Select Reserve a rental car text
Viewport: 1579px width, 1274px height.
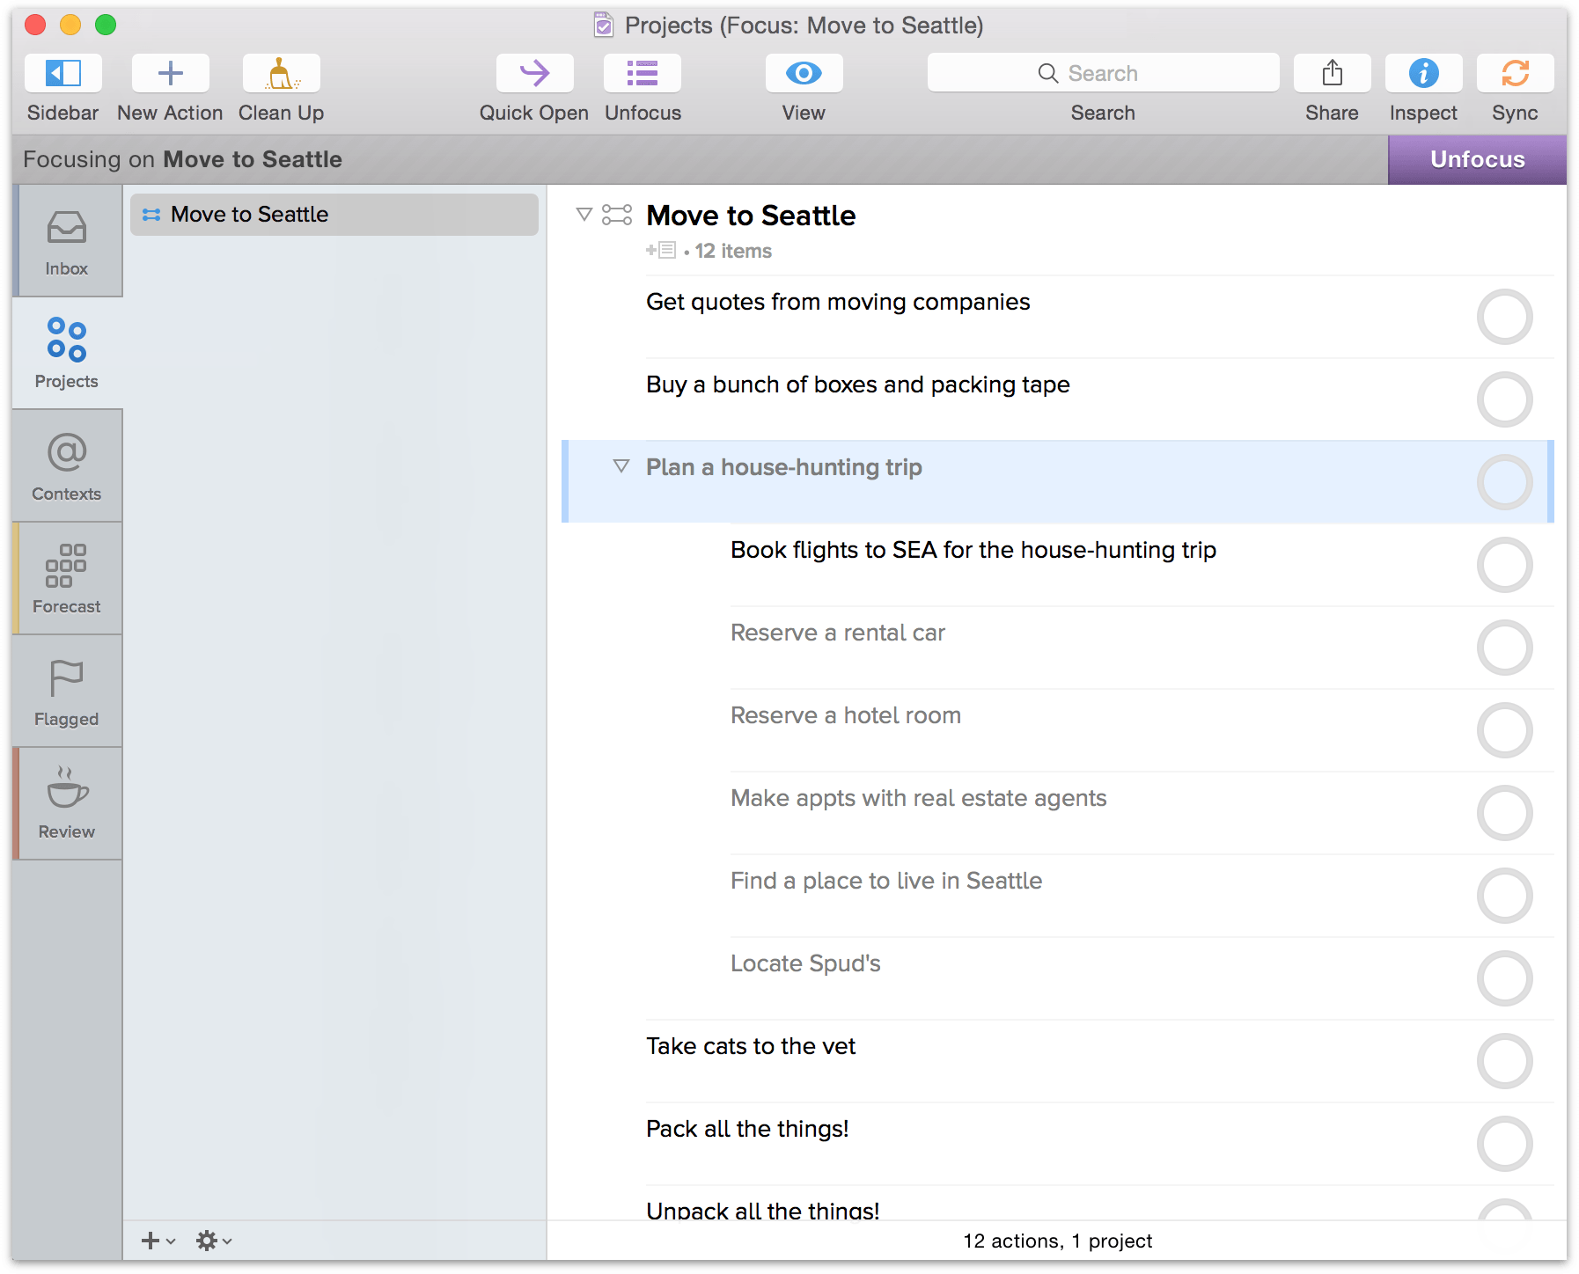838,633
